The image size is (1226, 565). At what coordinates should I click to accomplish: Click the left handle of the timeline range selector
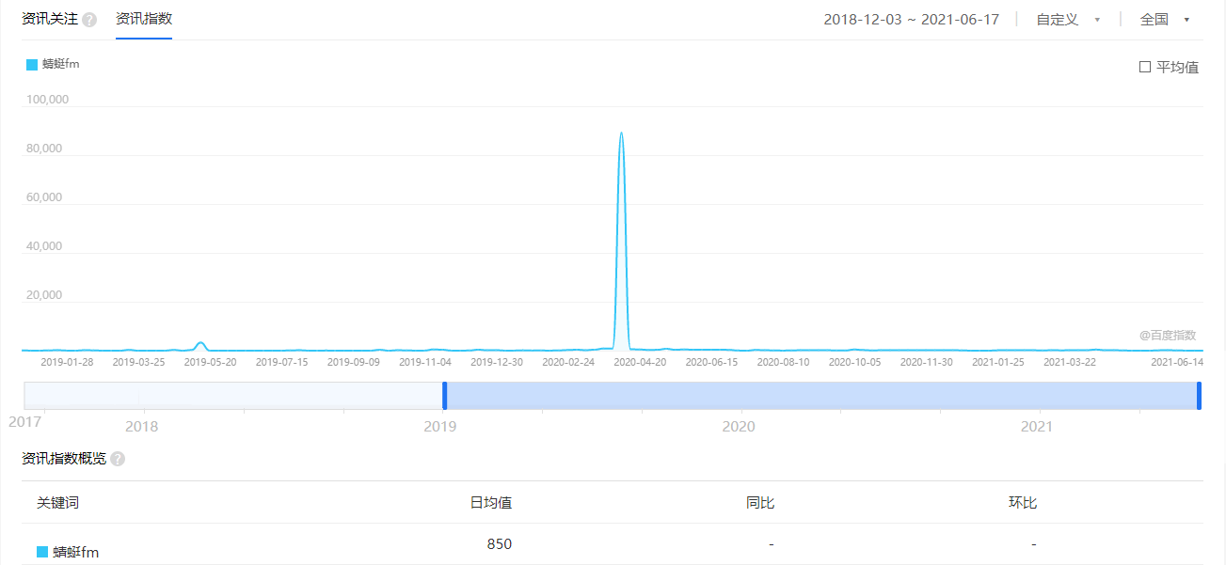[x=444, y=395]
